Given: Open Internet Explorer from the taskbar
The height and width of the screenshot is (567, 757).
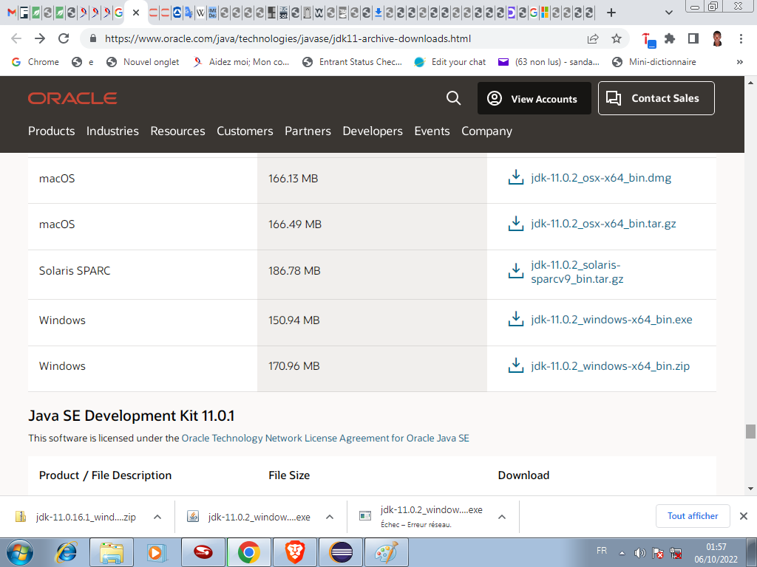Looking at the screenshot, I should [66, 552].
